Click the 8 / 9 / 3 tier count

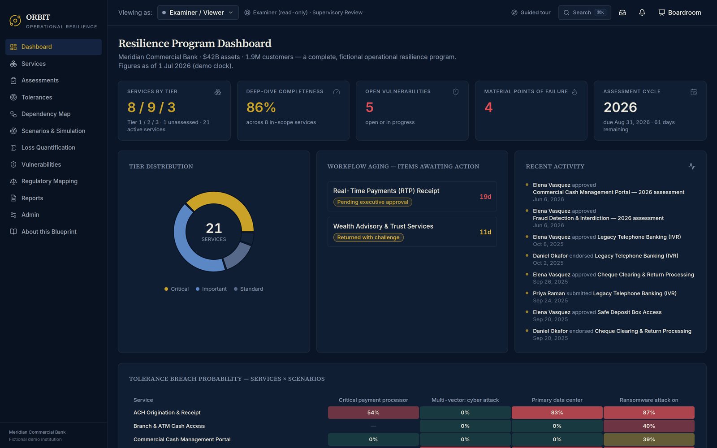coord(151,108)
